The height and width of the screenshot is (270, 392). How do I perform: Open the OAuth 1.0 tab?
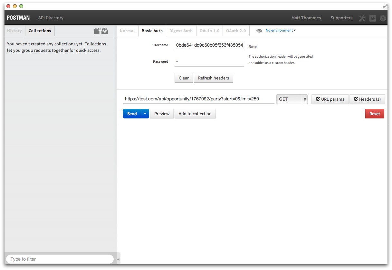209,31
